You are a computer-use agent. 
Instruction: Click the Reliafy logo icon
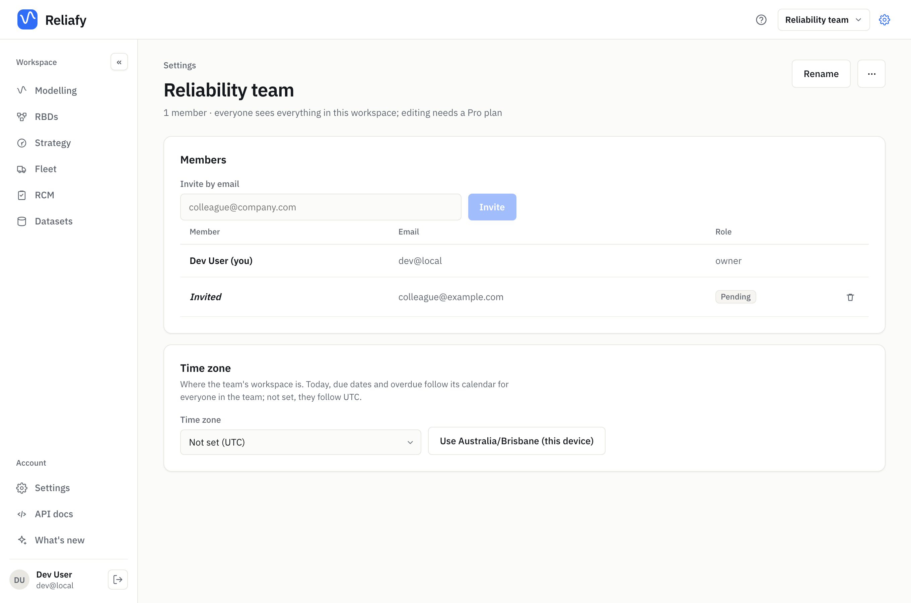[27, 19]
